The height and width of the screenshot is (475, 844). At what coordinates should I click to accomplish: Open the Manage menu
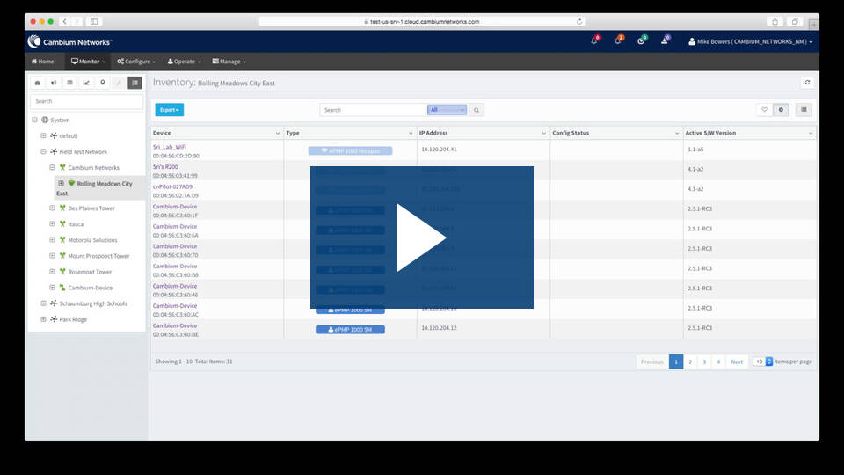tap(229, 62)
